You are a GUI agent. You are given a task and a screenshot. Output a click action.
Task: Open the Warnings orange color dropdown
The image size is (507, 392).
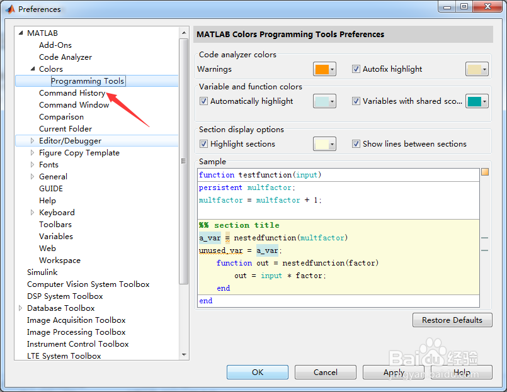324,69
